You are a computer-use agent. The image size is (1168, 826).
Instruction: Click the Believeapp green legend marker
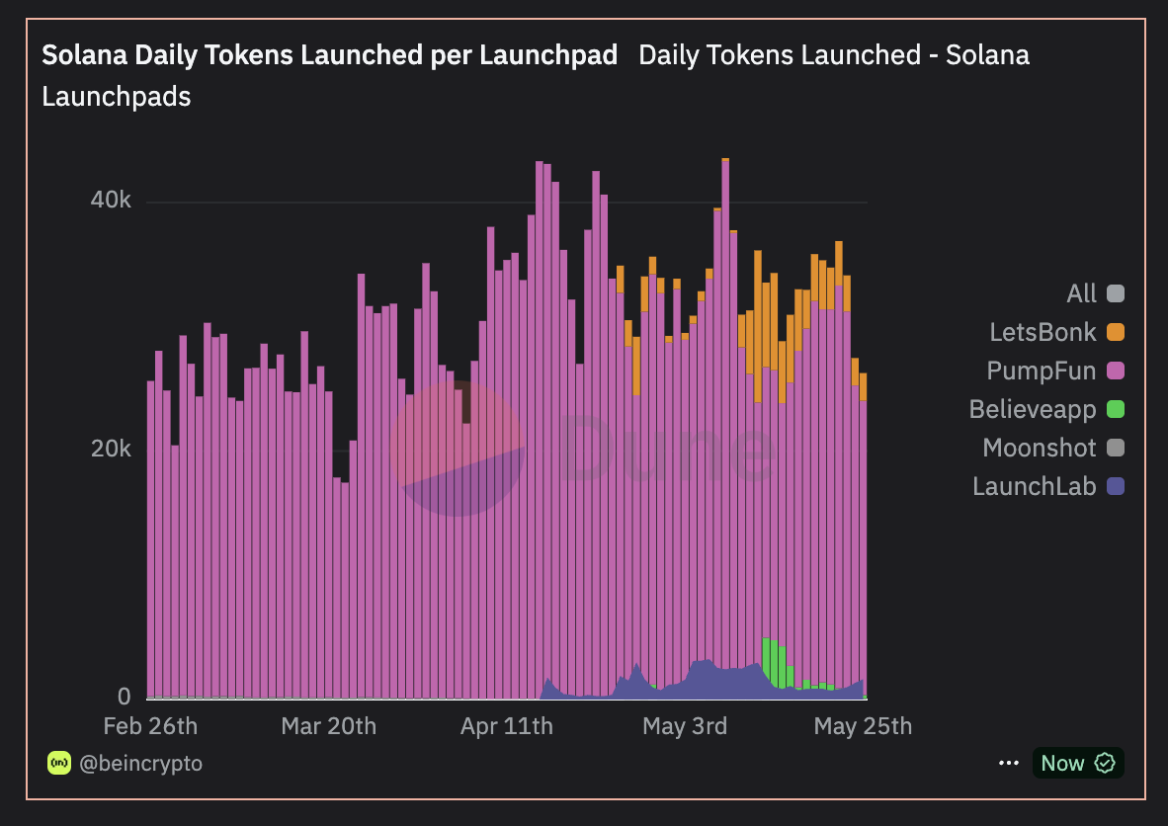pos(1118,409)
